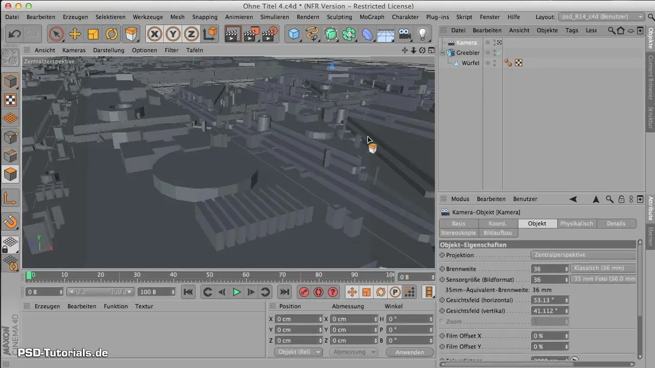Render current view clapperboard icon
Image resolution: width=655 pixels, height=368 pixels.
click(232, 34)
